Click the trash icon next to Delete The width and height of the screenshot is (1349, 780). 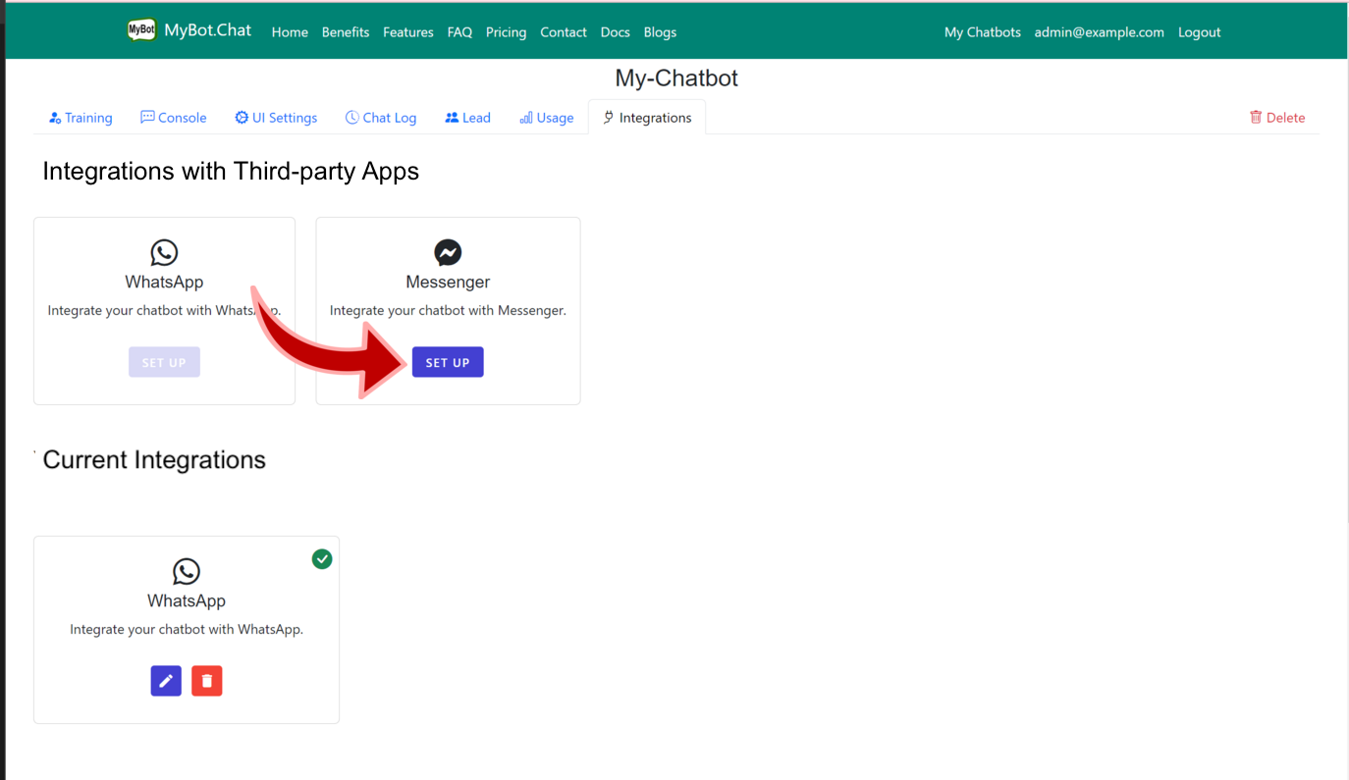point(1255,116)
